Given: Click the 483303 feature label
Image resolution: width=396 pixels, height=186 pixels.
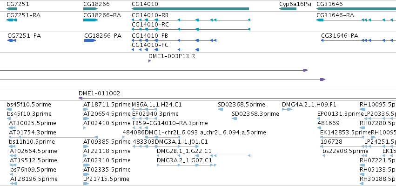Looking at the screenshot, I should tap(144, 141).
